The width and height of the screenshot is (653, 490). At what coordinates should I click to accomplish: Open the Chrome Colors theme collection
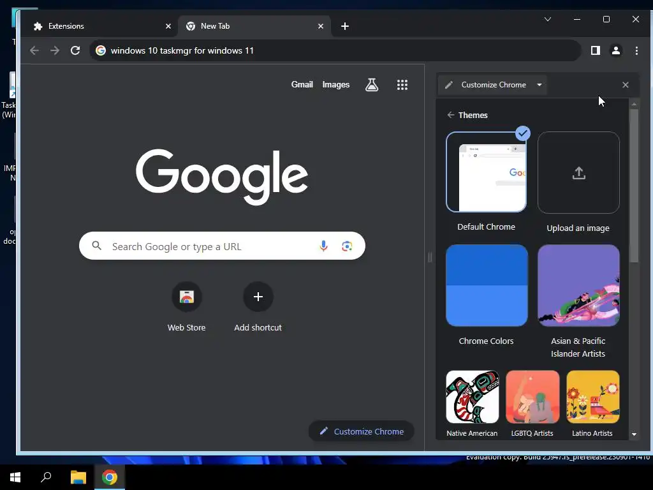coord(487,285)
